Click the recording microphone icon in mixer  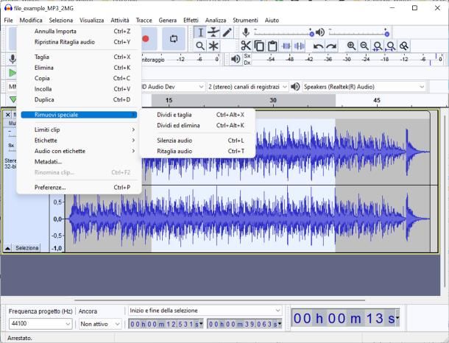pos(246,32)
